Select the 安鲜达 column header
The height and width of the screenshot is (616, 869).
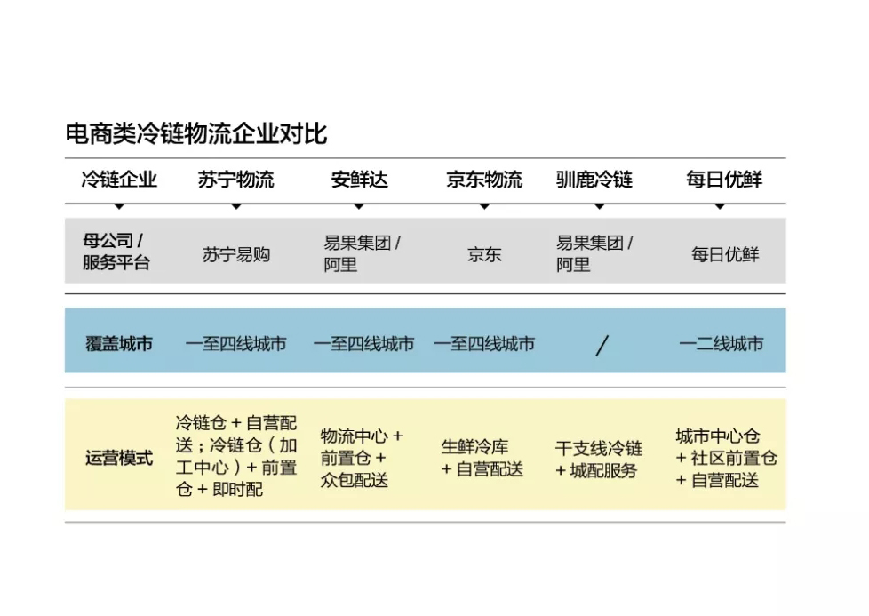coord(359,180)
